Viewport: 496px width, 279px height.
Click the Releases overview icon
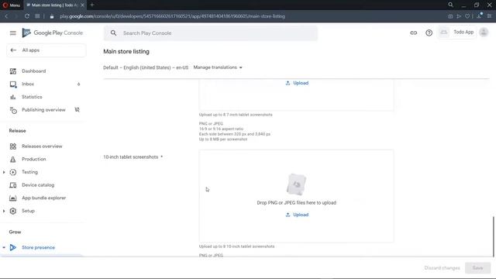click(x=13, y=146)
